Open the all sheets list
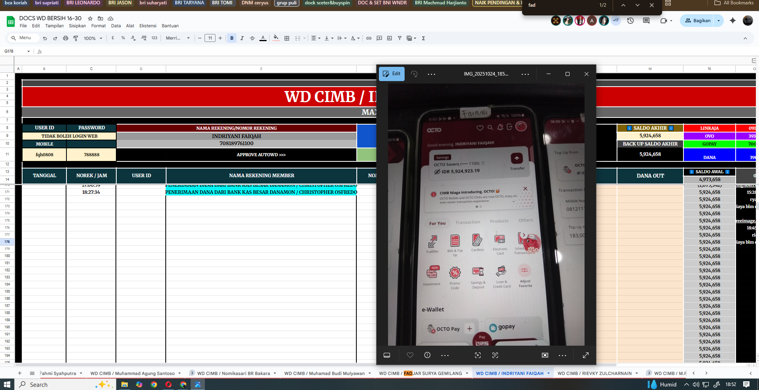 pos(32,373)
